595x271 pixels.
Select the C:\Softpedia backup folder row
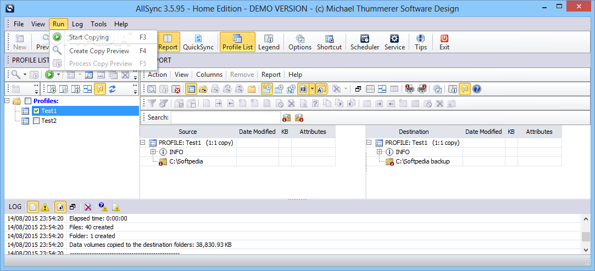[423, 161]
